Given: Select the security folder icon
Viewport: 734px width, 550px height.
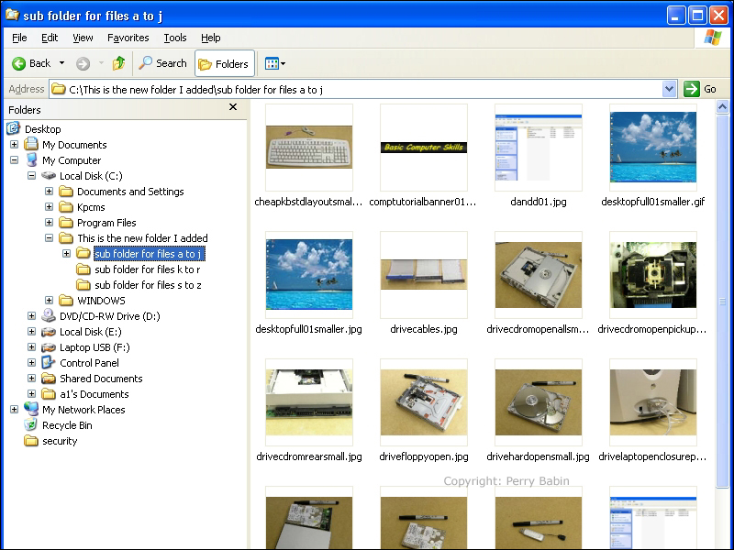Looking at the screenshot, I should (x=31, y=441).
